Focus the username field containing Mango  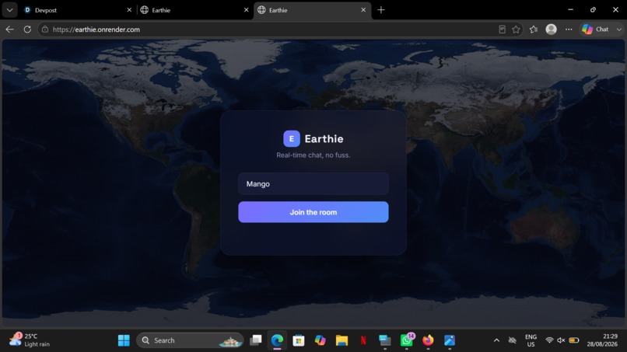click(313, 184)
